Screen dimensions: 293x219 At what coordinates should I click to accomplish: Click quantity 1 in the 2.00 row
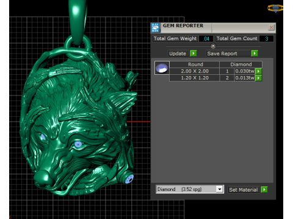coord(227,71)
